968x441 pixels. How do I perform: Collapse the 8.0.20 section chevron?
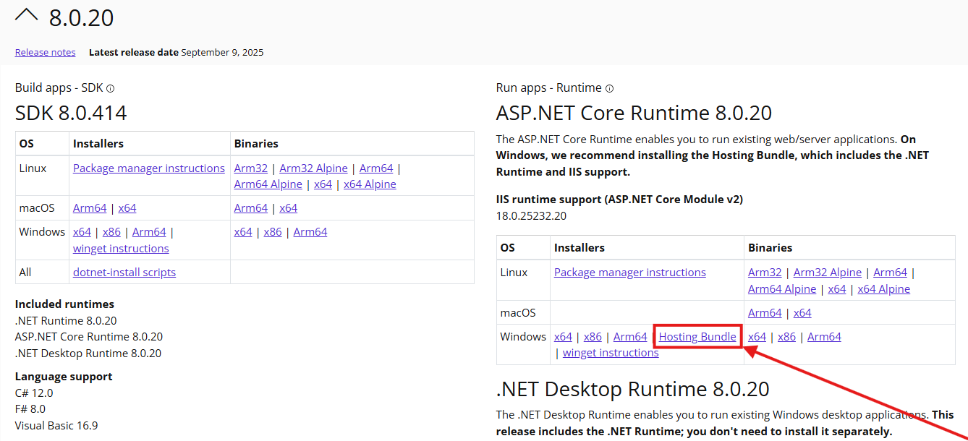point(26,15)
